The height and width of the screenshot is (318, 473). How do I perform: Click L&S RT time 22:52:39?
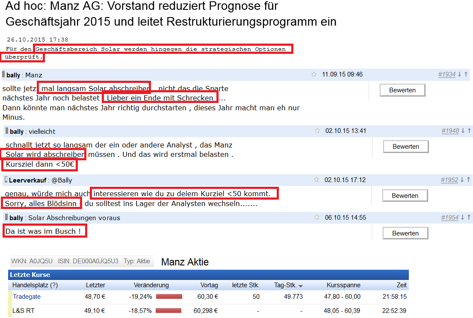coord(394,310)
